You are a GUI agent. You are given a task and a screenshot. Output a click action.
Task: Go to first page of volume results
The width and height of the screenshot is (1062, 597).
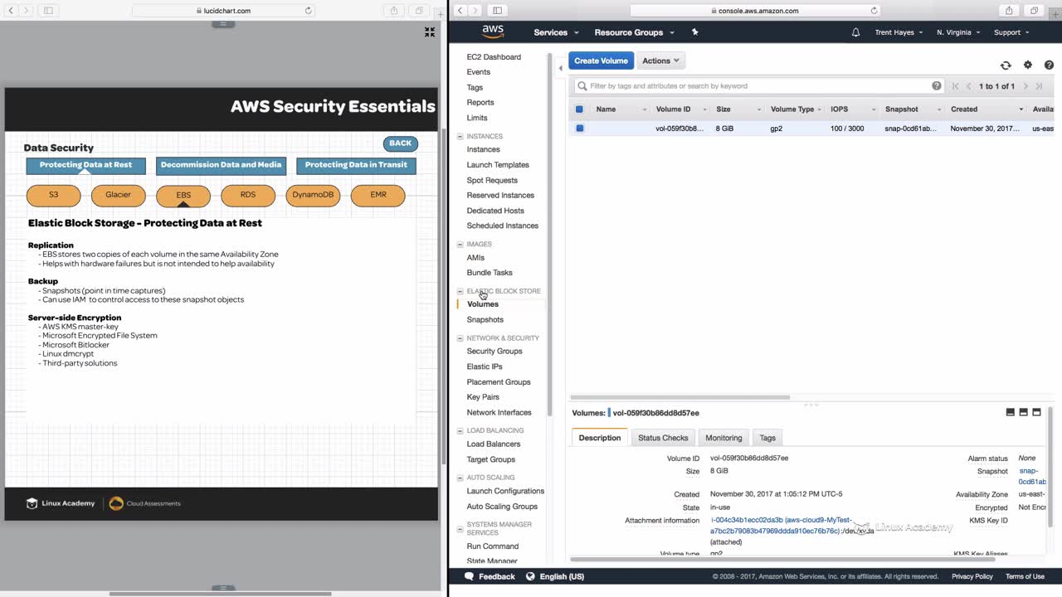tap(956, 86)
